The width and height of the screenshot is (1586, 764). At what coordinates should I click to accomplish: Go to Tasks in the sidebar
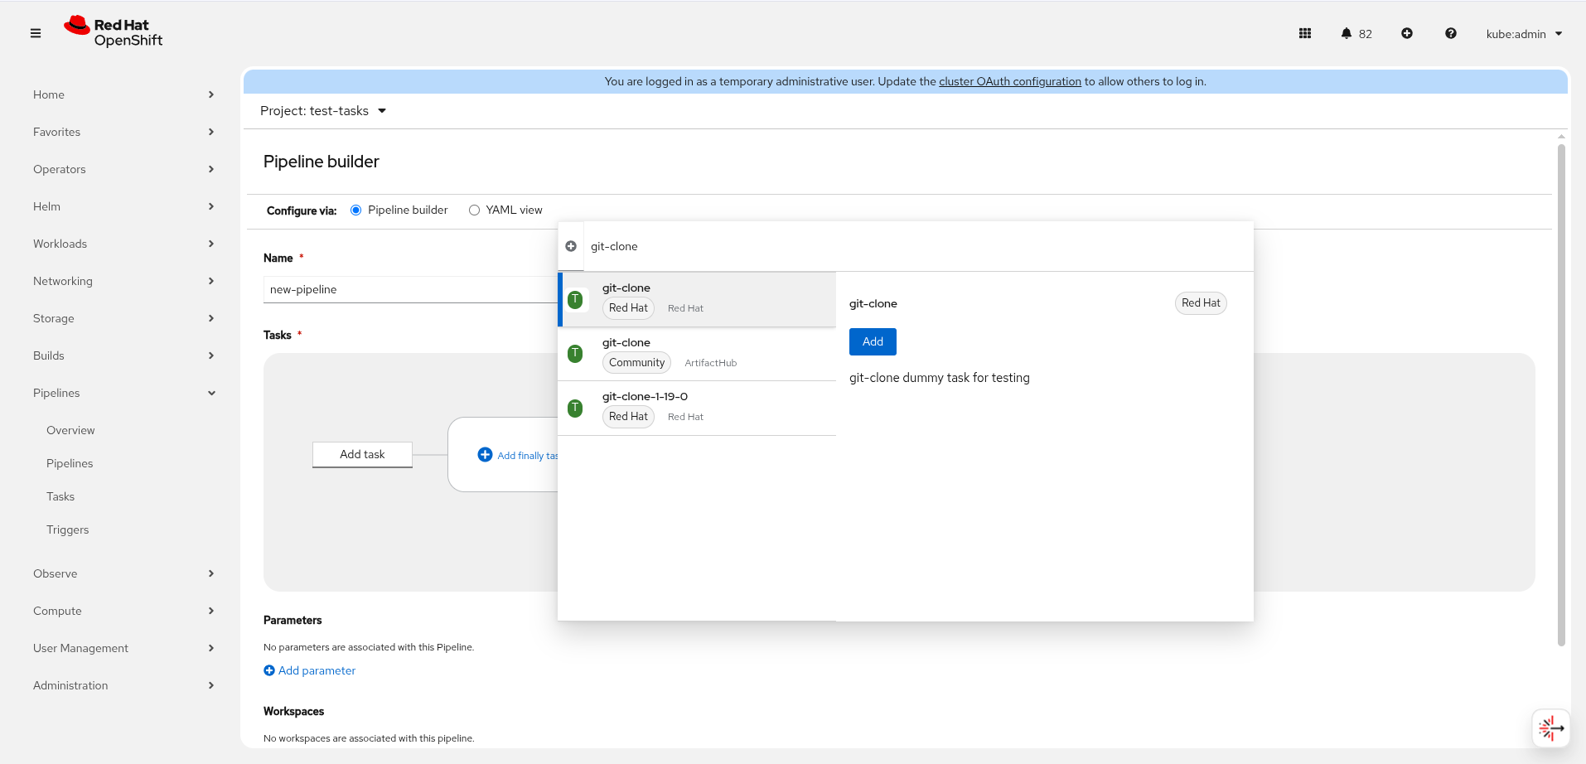pyautogui.click(x=60, y=496)
